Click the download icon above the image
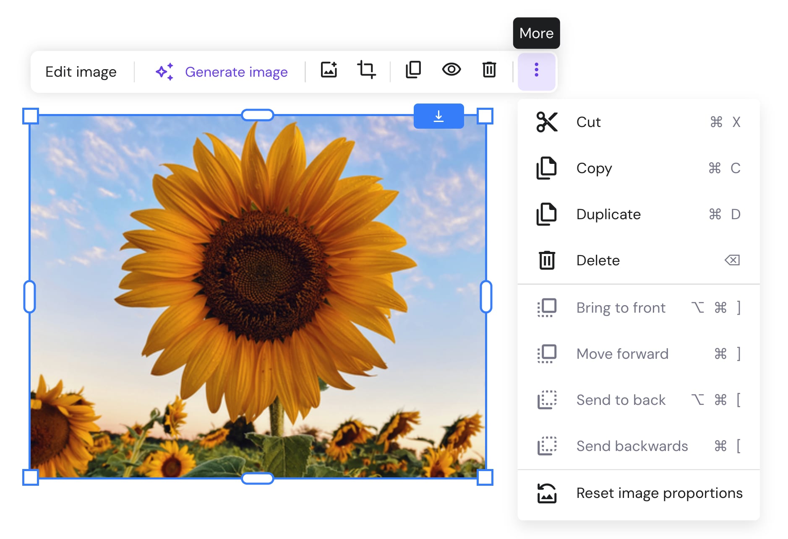 tap(438, 116)
